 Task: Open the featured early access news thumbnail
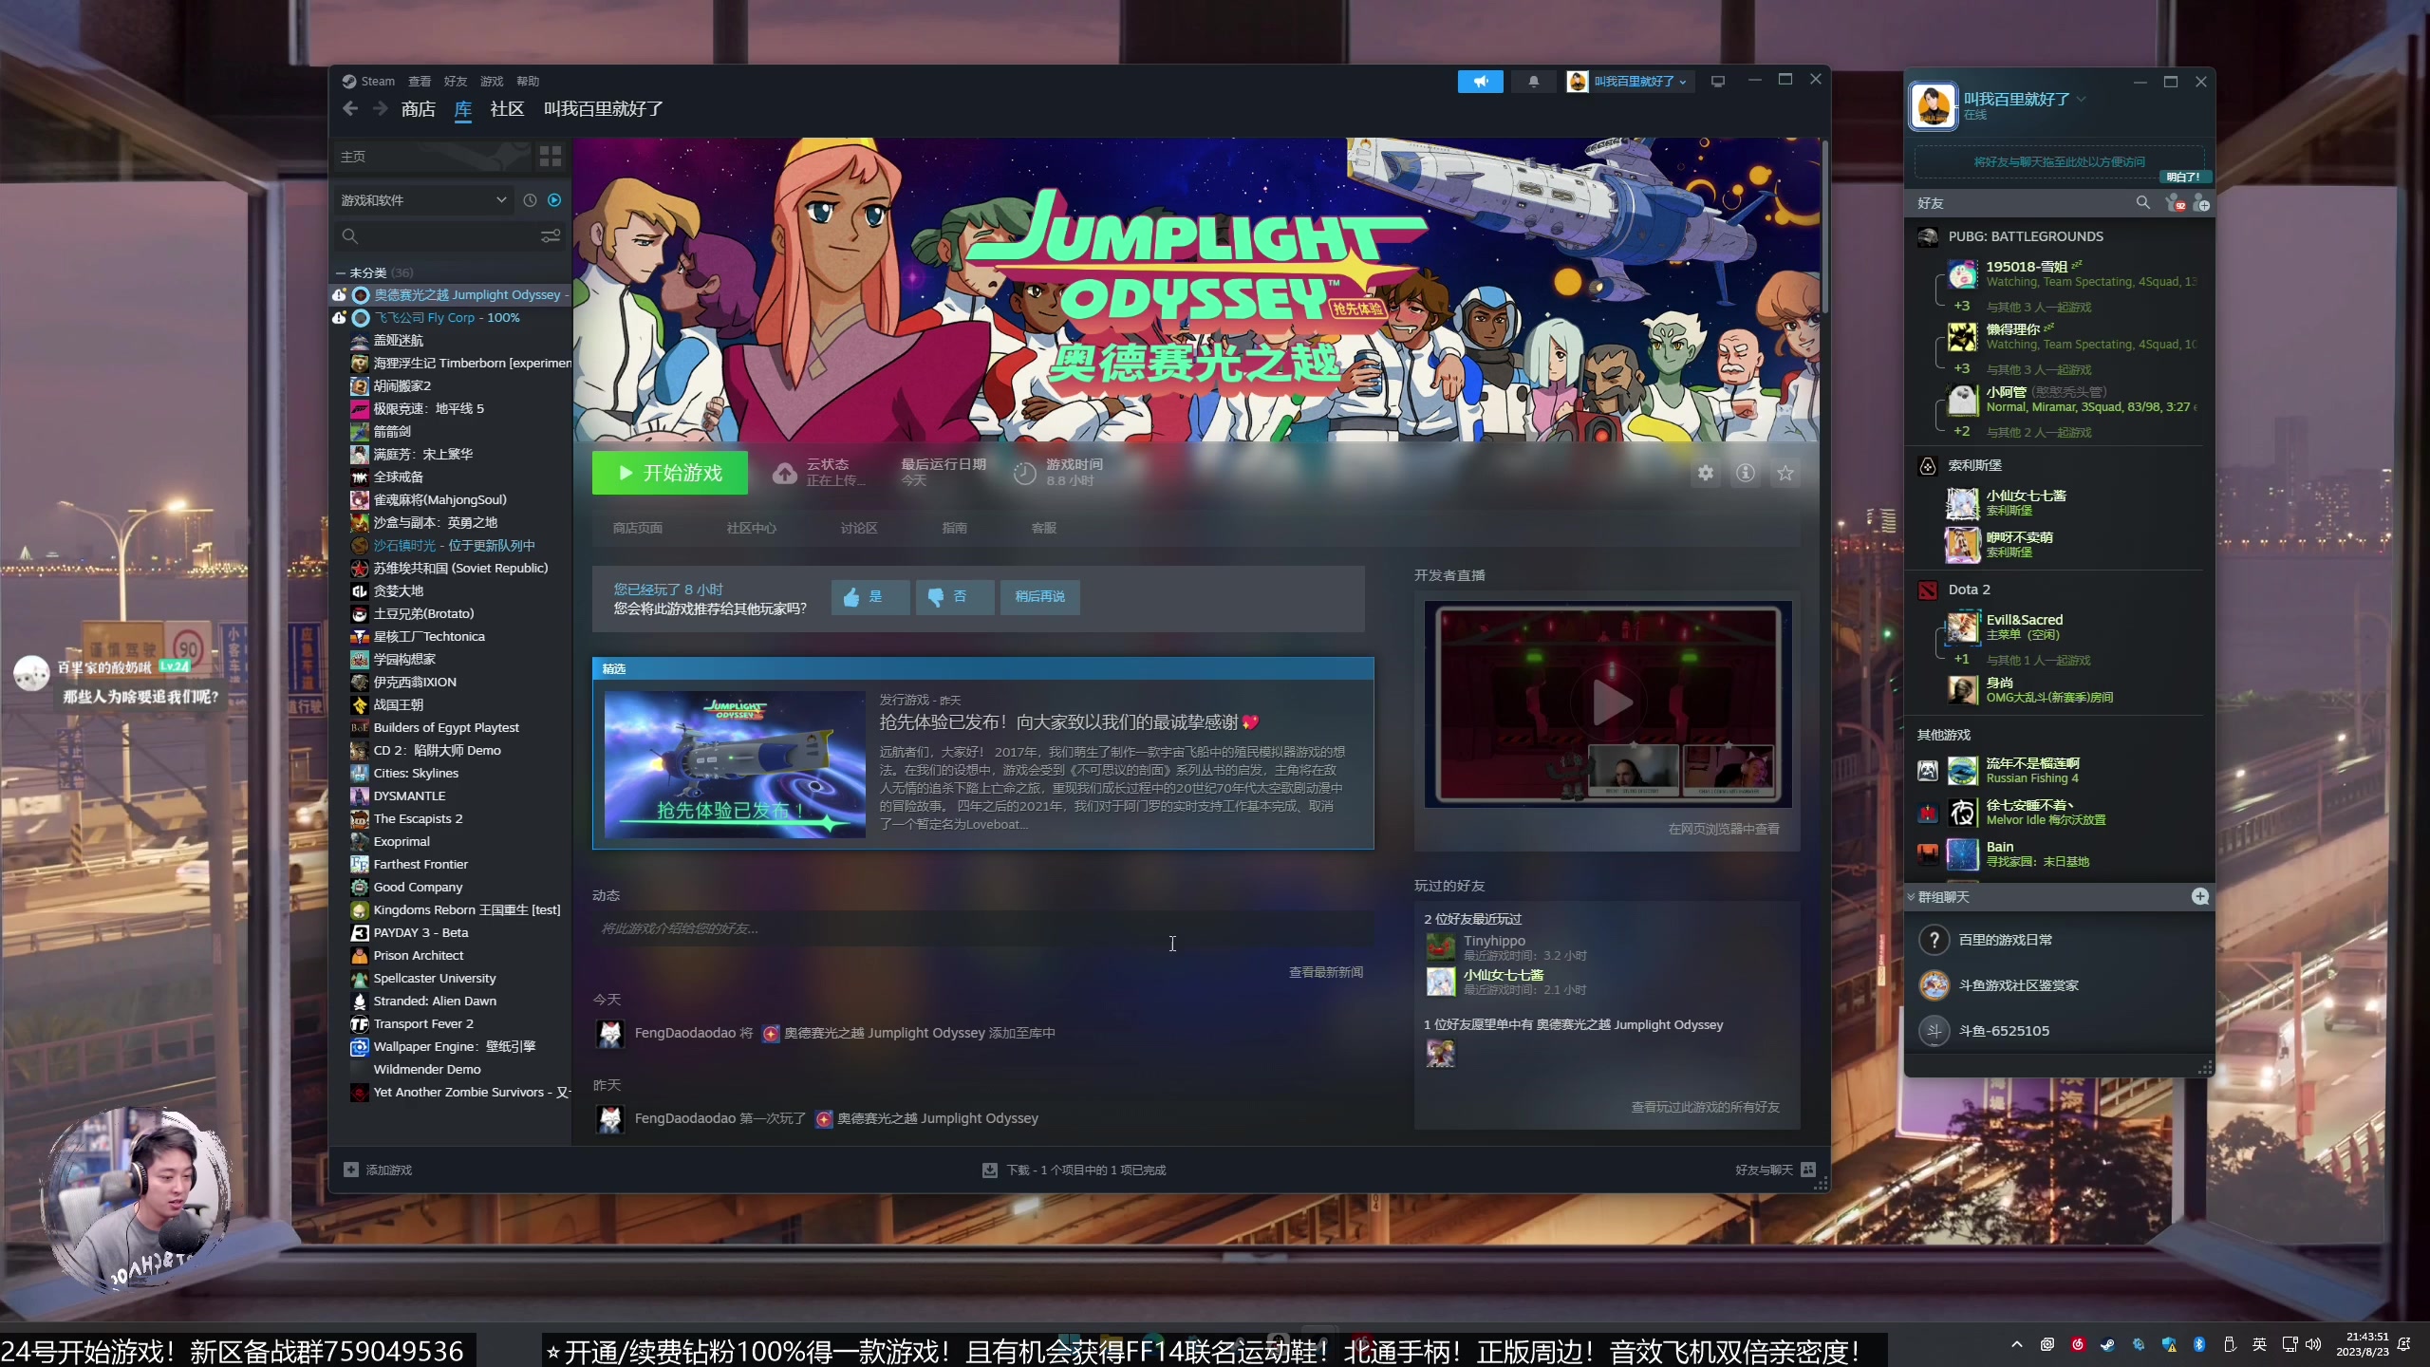(735, 764)
